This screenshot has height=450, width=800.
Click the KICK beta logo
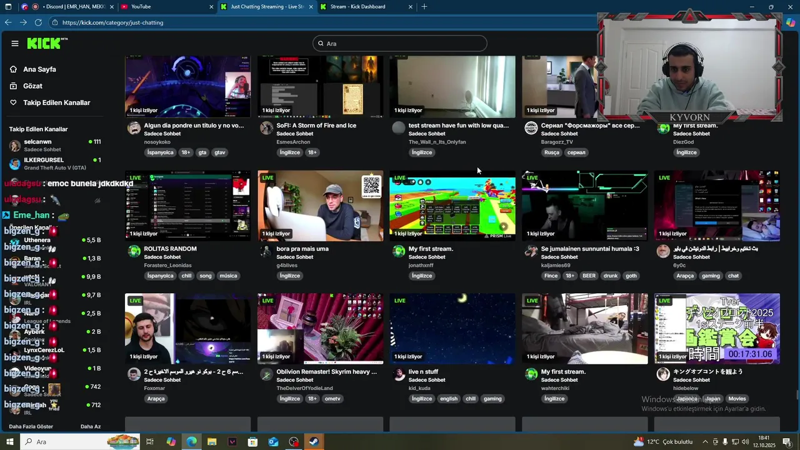tap(47, 43)
